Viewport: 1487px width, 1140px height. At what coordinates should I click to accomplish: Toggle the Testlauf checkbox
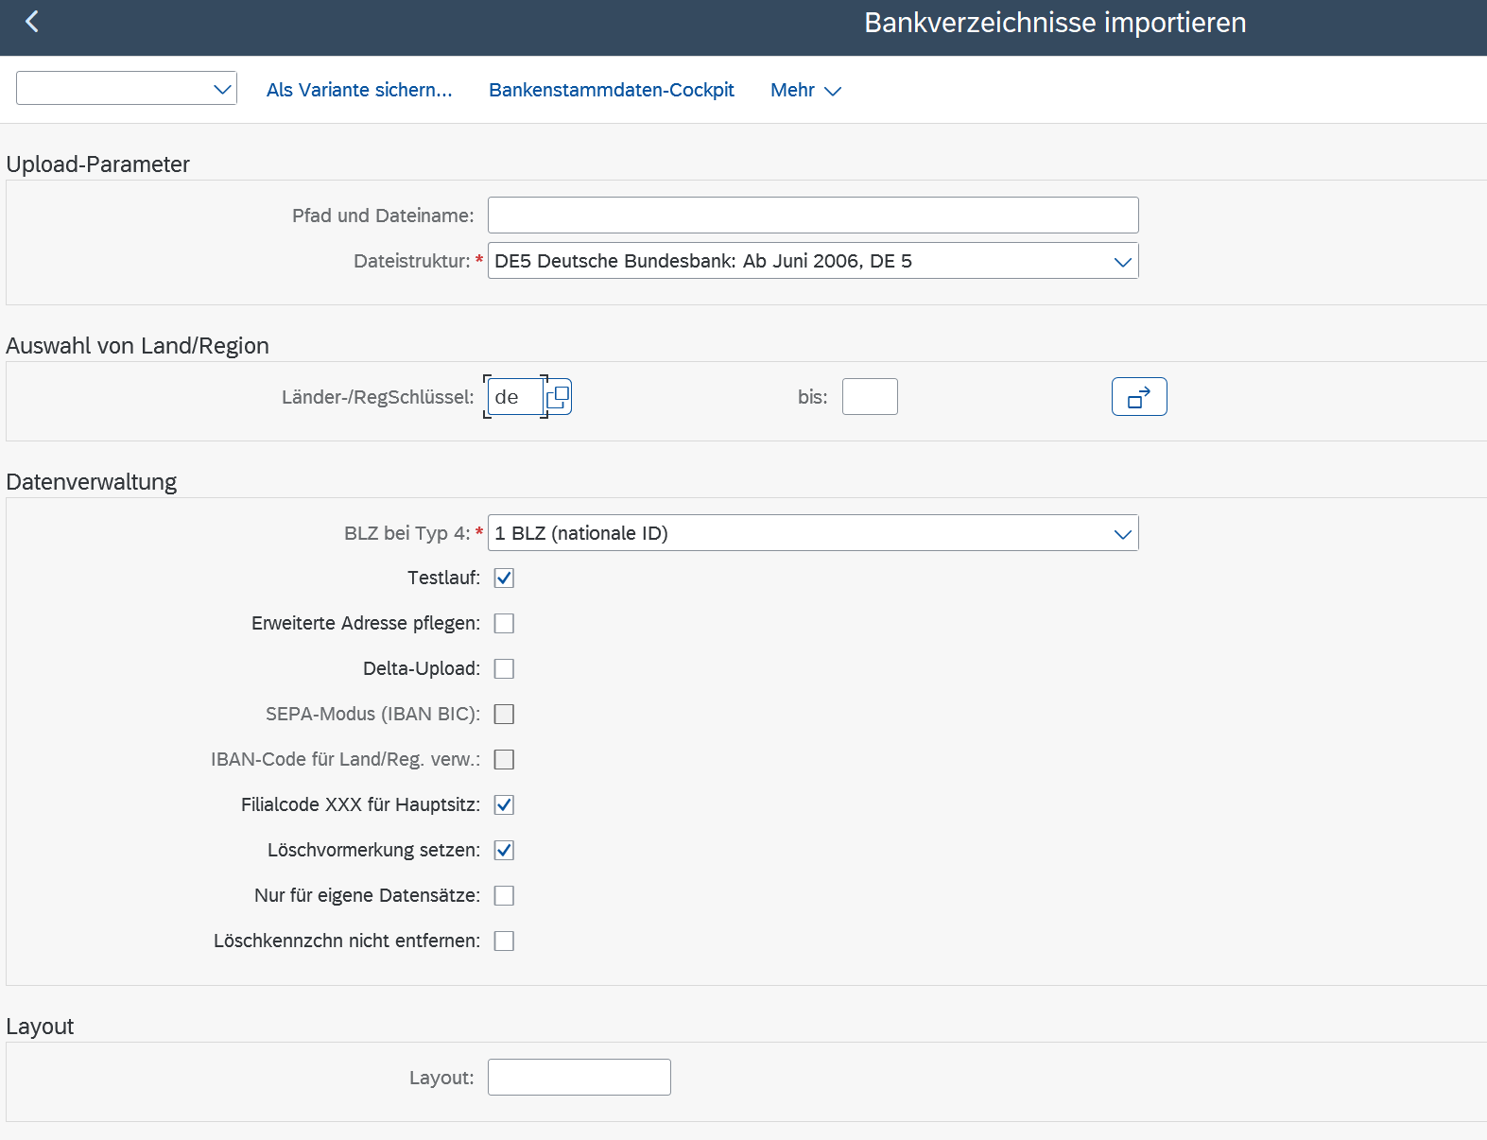coord(504,579)
